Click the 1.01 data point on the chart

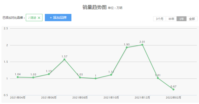tap(158, 78)
